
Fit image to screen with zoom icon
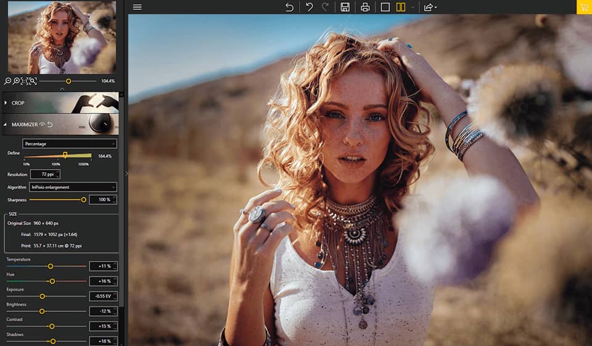(33, 81)
